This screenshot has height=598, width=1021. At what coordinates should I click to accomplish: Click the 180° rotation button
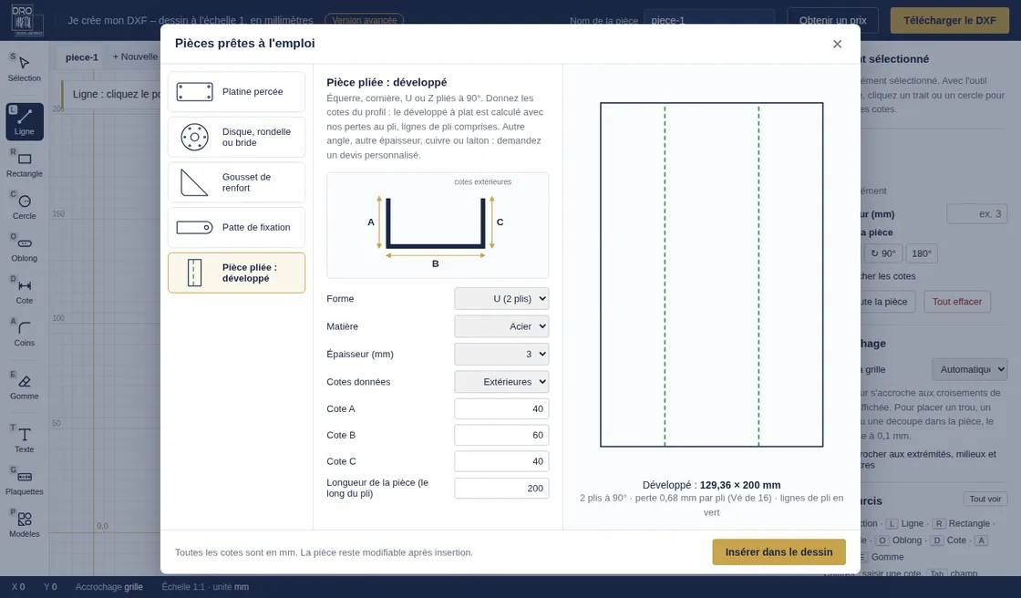pos(922,253)
